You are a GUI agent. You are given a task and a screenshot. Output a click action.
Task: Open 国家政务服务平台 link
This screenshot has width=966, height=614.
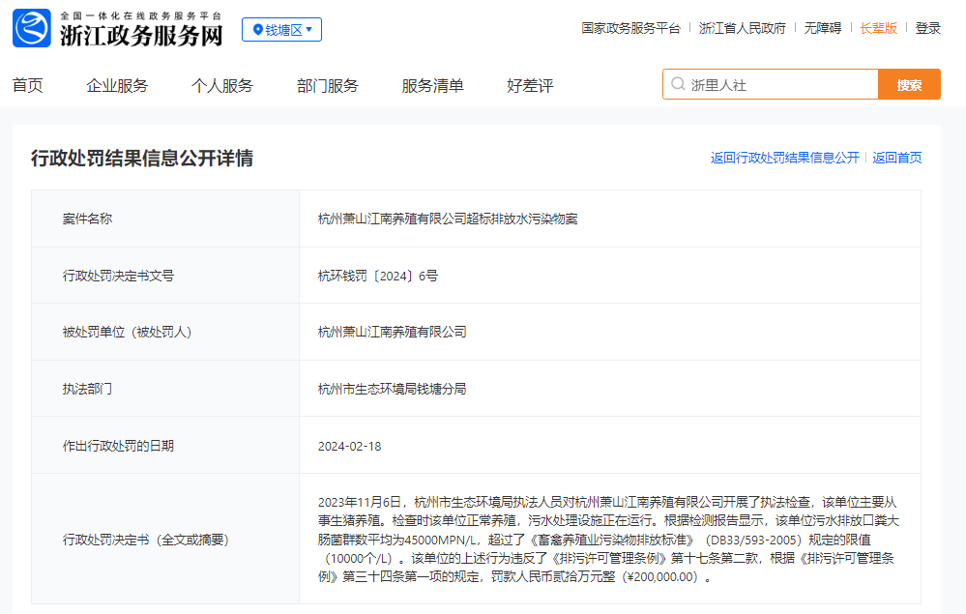click(630, 28)
